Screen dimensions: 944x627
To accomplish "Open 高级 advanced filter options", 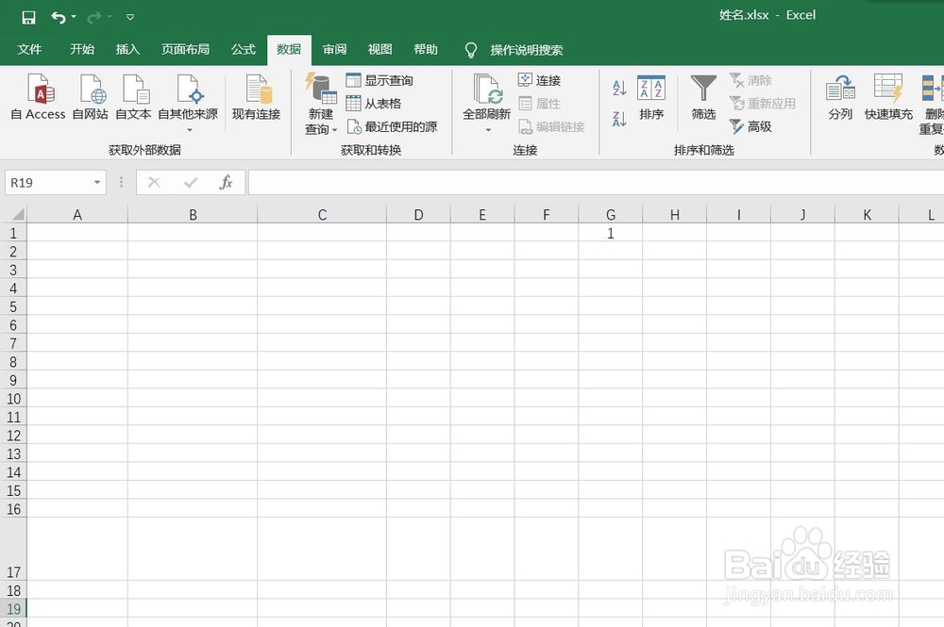I will coord(750,126).
